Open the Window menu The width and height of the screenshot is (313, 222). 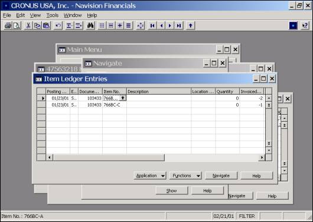point(73,15)
